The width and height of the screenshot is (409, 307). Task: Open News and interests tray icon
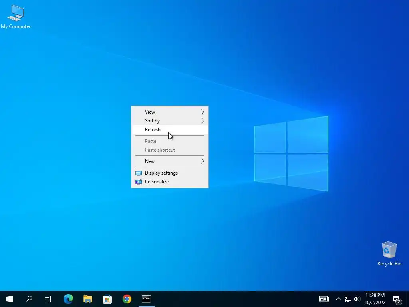(324, 299)
